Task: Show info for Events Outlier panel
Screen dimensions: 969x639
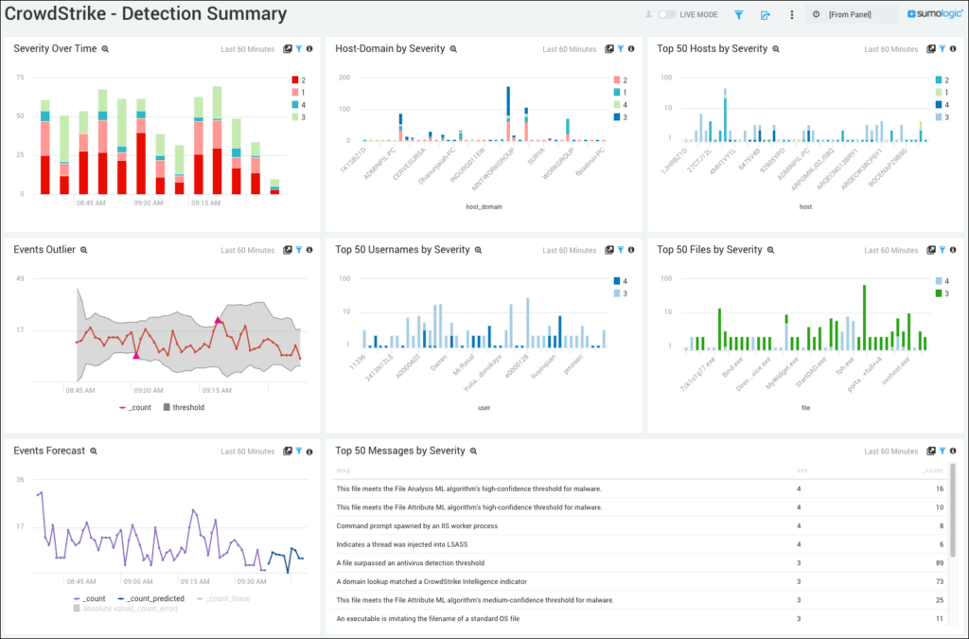Action: pyautogui.click(x=309, y=250)
